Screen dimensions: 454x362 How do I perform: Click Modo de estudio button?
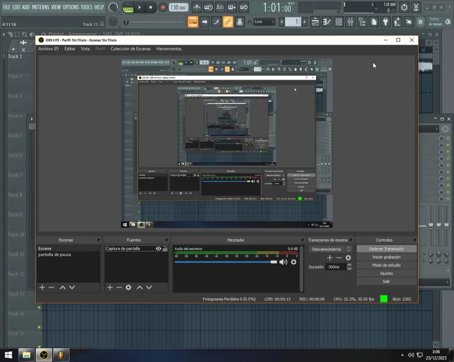(386, 265)
